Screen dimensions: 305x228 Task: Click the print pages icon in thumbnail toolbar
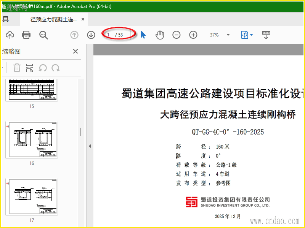pos(30,68)
